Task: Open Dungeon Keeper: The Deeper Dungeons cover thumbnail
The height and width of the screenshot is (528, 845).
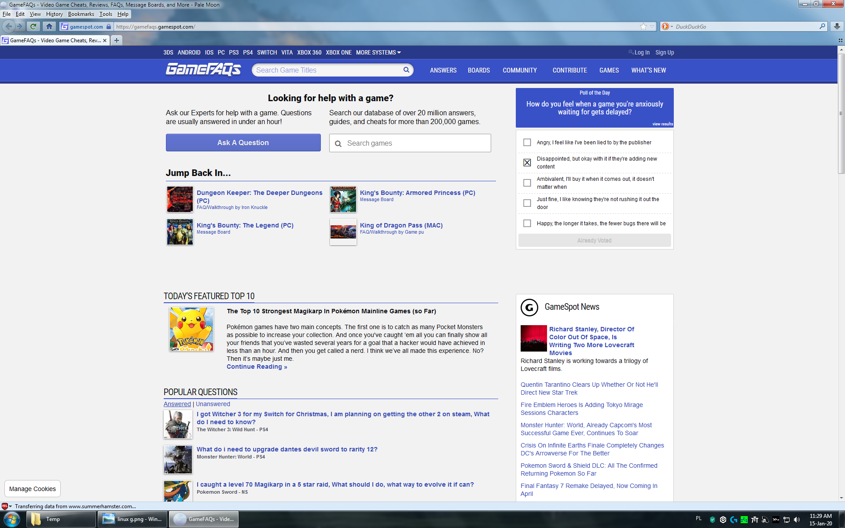Action: coord(180,199)
